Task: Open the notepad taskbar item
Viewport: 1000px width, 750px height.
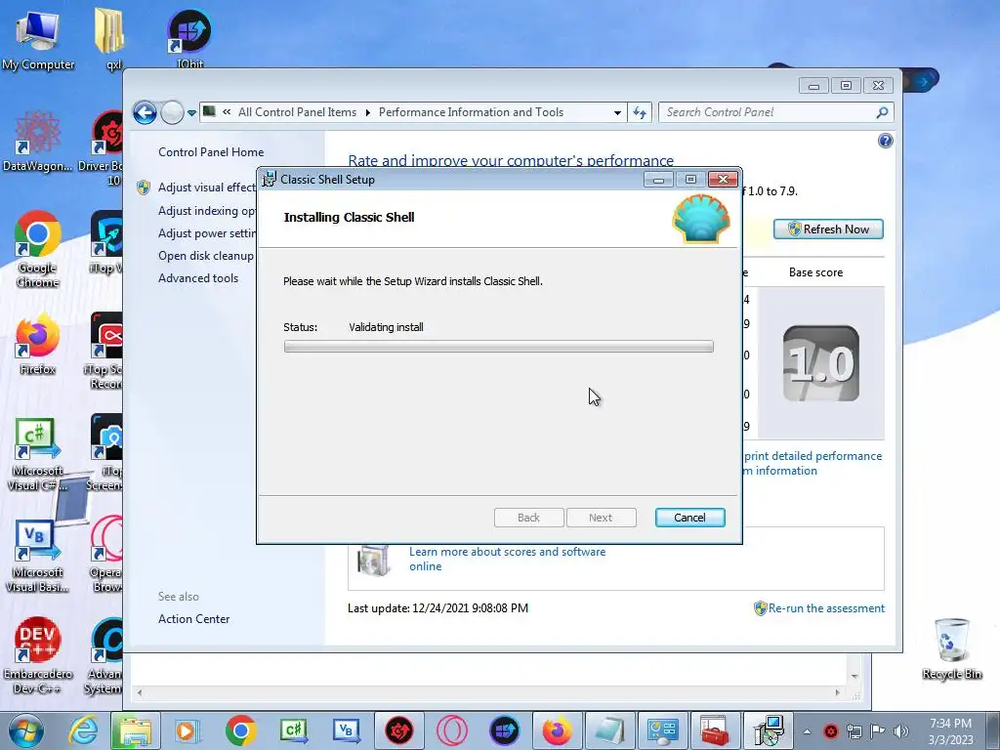Action: point(609,730)
